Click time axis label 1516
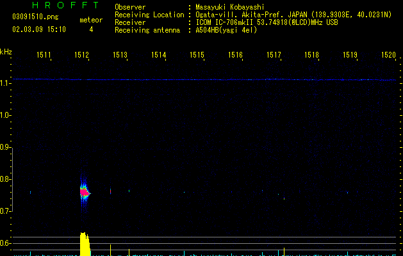 coord(235,54)
